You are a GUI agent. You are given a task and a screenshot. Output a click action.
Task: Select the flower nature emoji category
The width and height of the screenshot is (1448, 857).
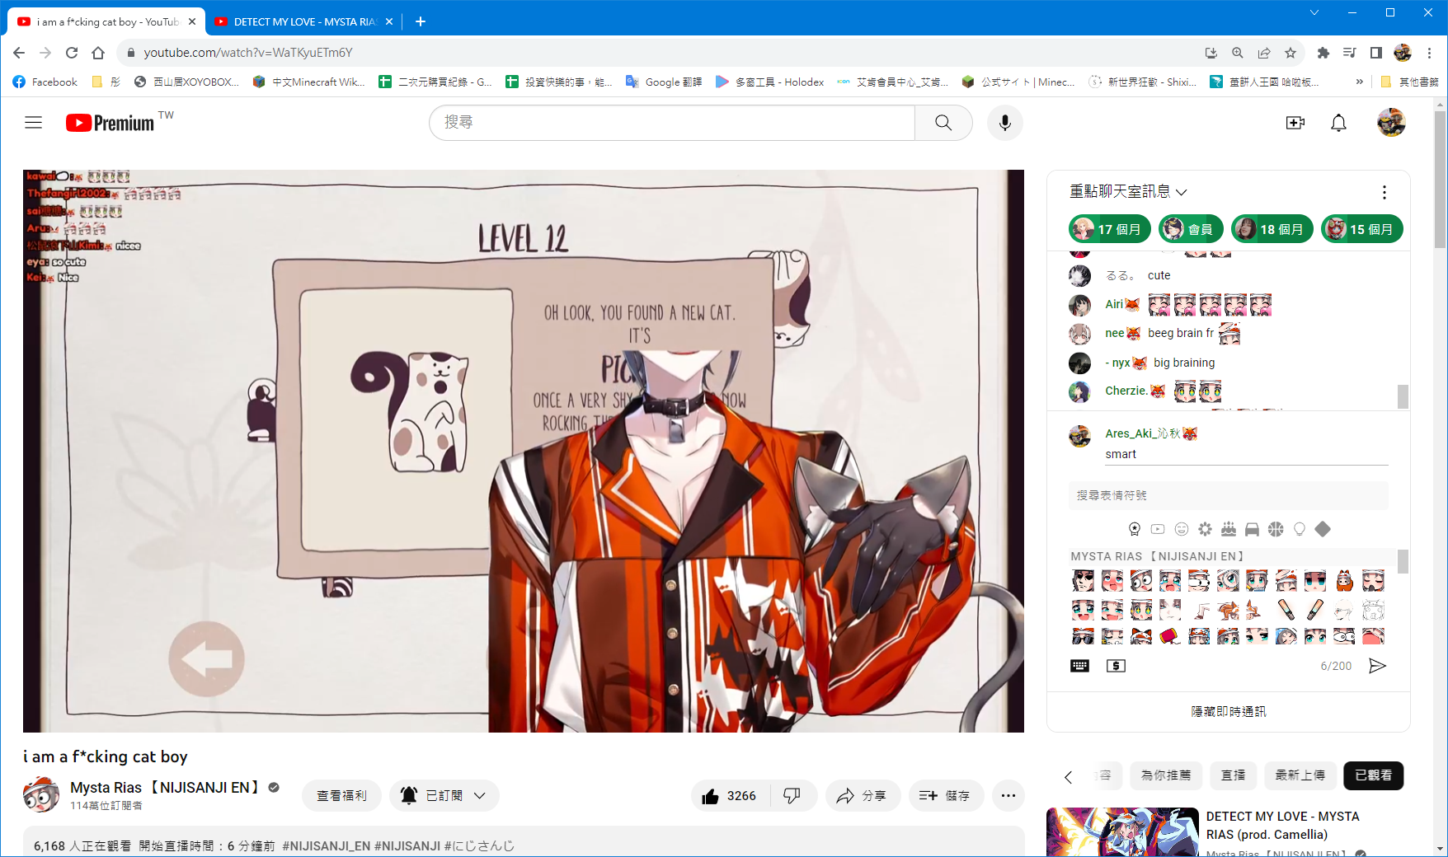[1205, 529]
